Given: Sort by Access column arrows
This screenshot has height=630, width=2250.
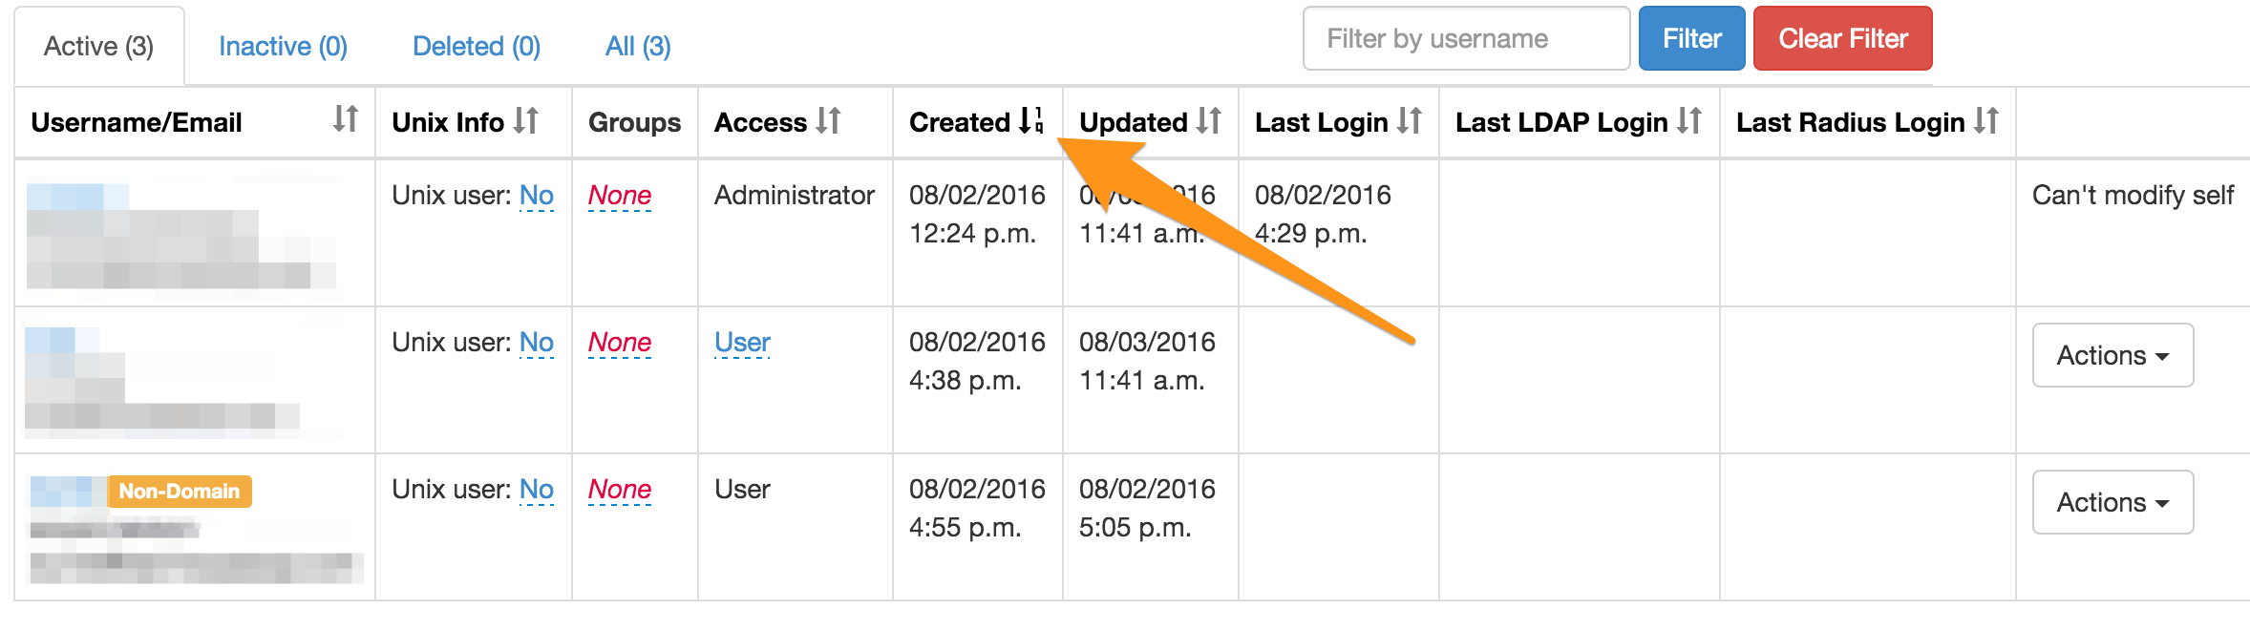Looking at the screenshot, I should [829, 120].
